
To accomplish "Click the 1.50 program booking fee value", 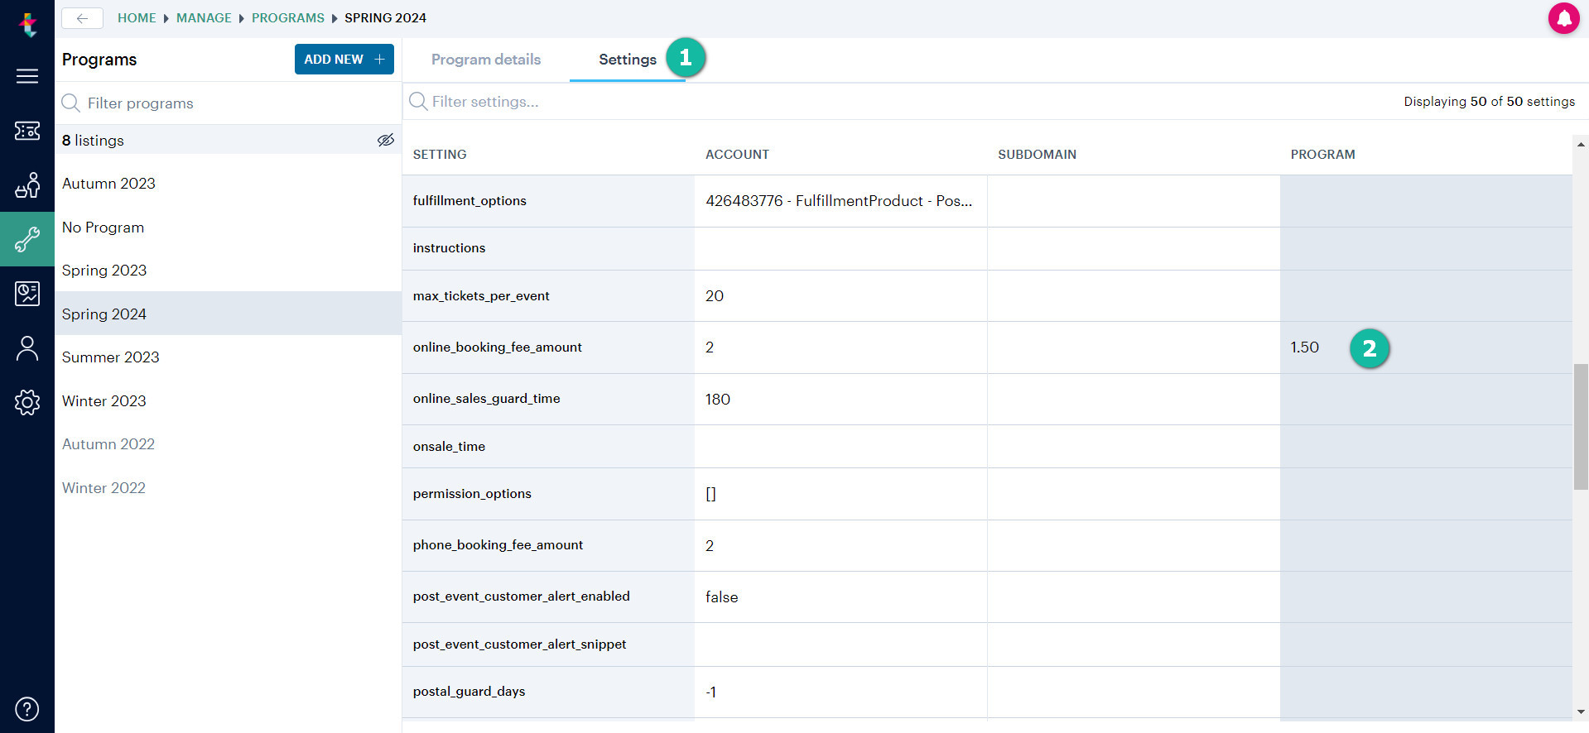I will [1304, 347].
